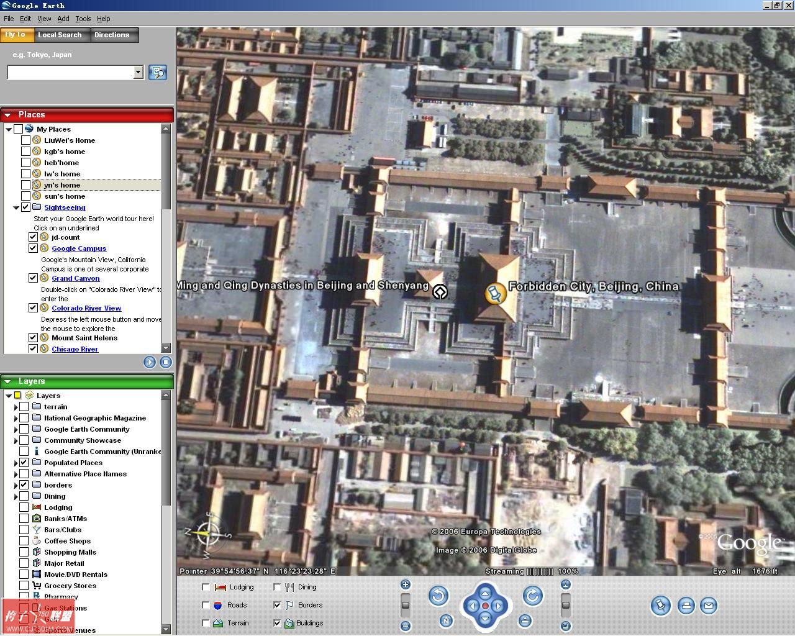The width and height of the screenshot is (795, 636).
Task: Open the Fly To location dropdown
Action: coord(138,73)
